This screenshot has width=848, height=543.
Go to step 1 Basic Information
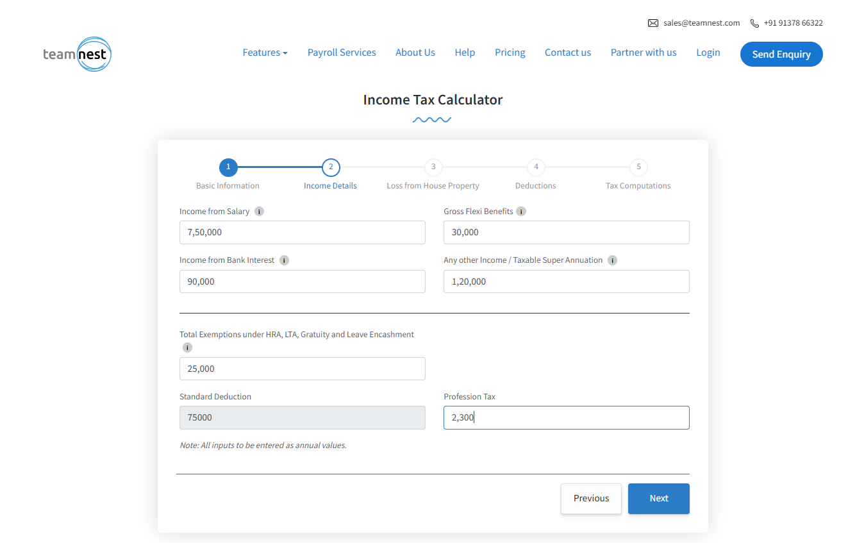[x=228, y=167]
